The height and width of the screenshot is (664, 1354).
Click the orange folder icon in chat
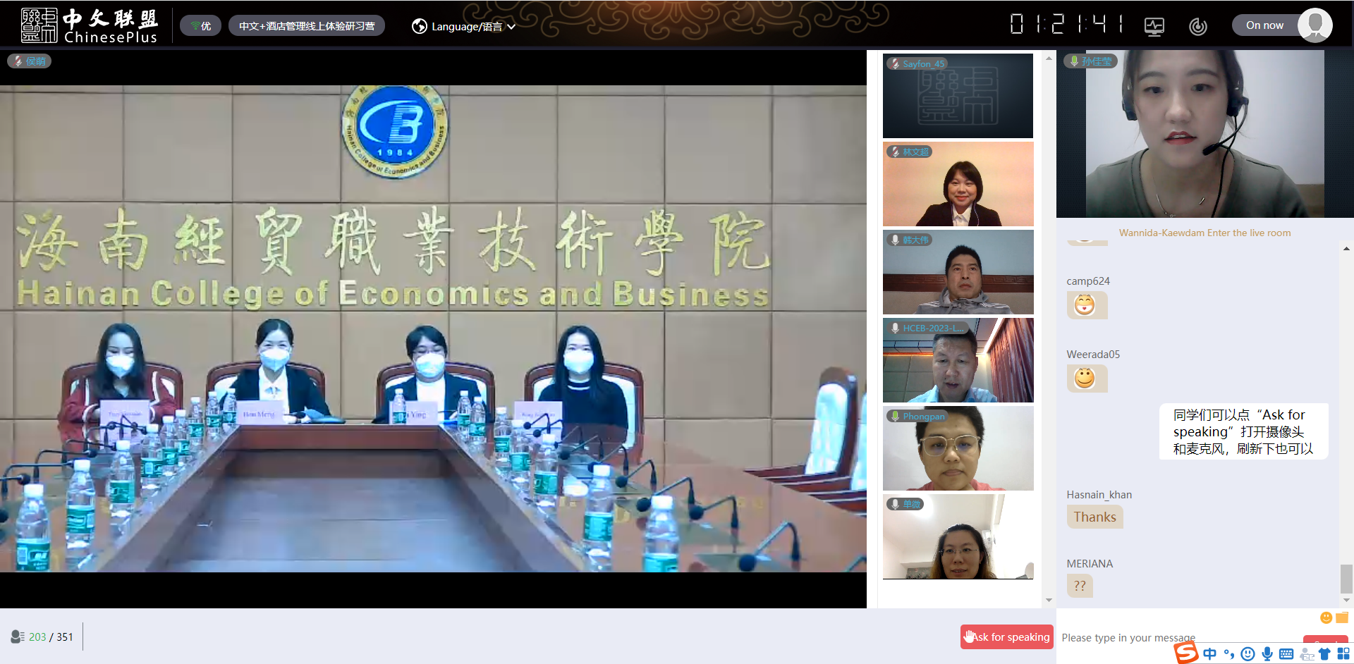tap(1341, 617)
